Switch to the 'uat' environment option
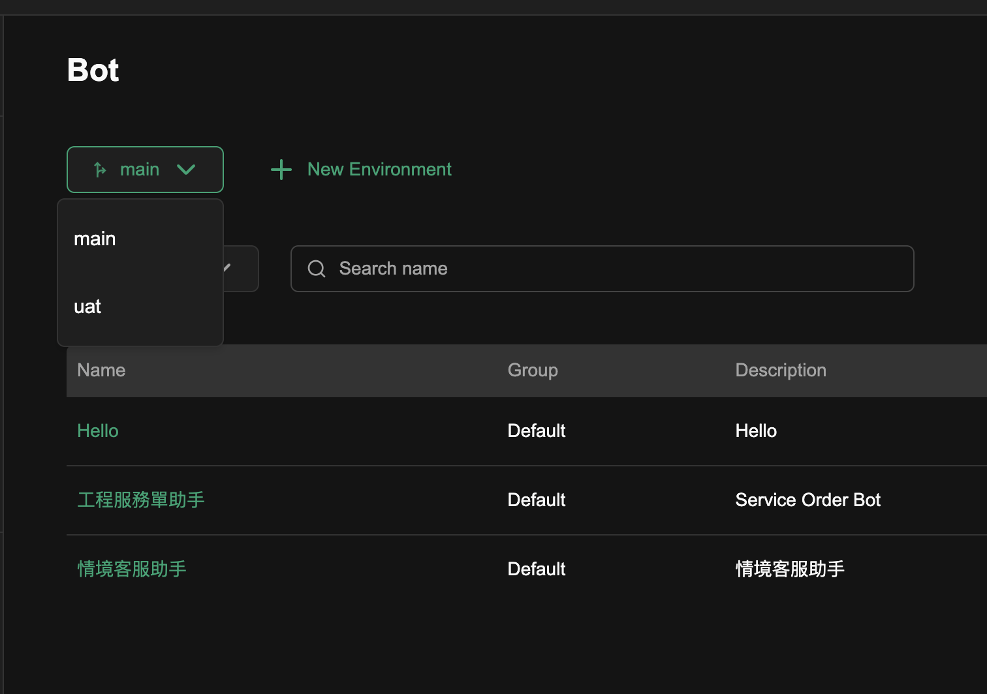Viewport: 987px width, 694px height. 87,307
